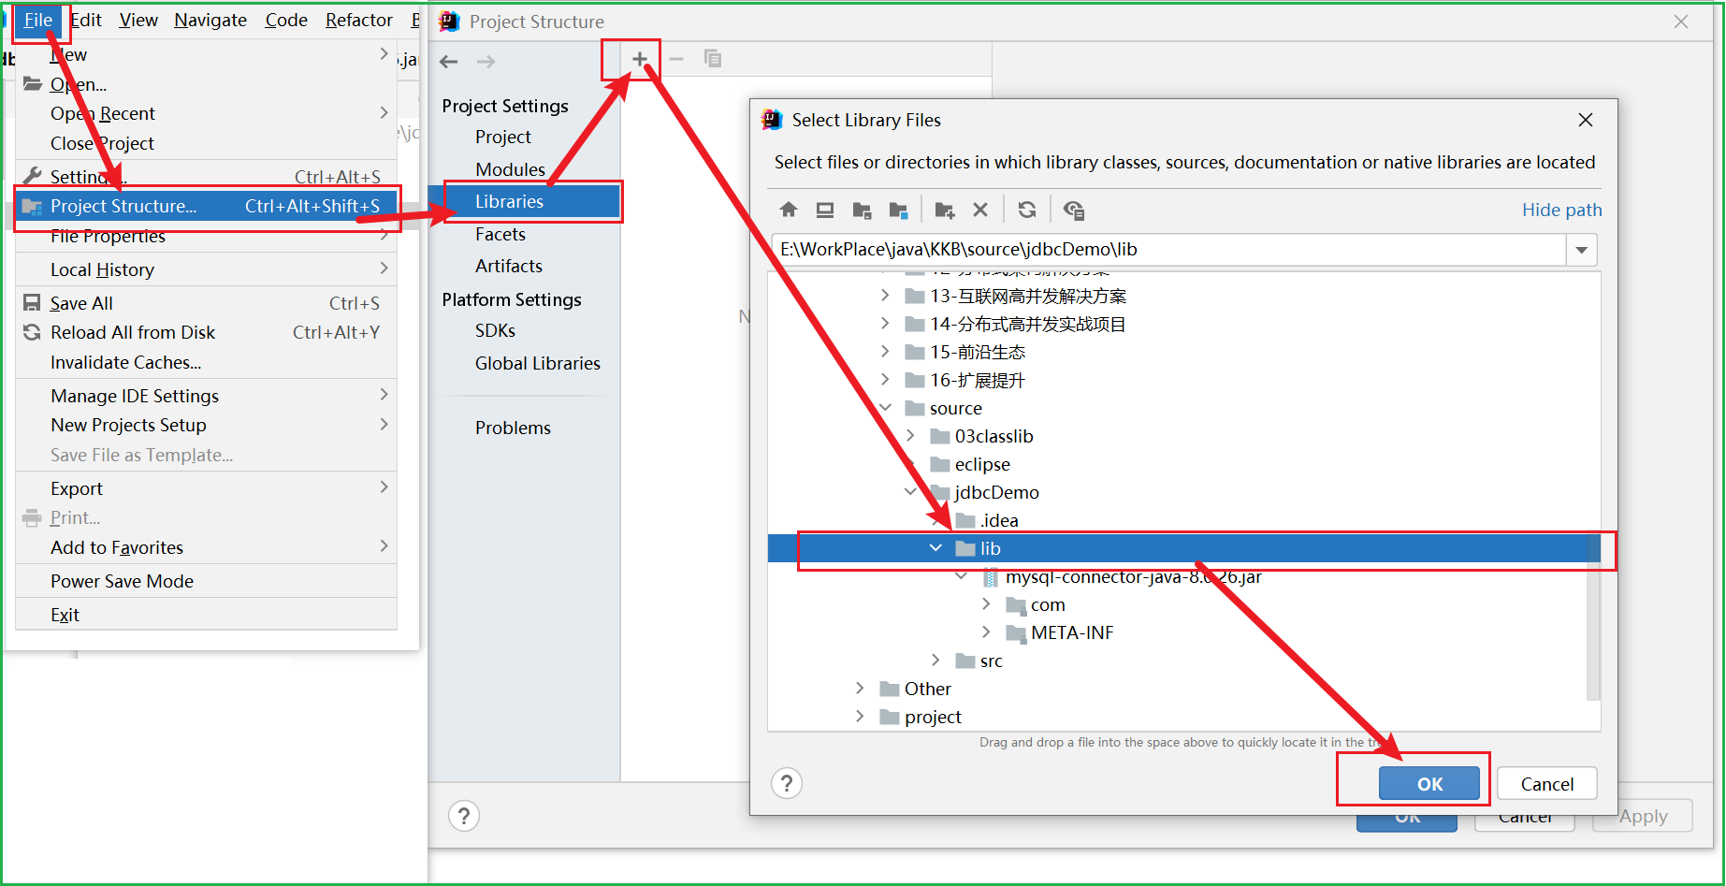Expand the src folder node
Screen dimensions: 1726x886
(936, 661)
